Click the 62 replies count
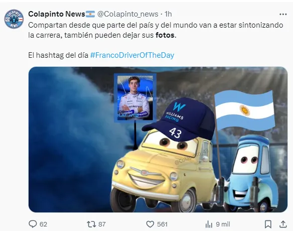293x231 pixels. [x=43, y=224]
